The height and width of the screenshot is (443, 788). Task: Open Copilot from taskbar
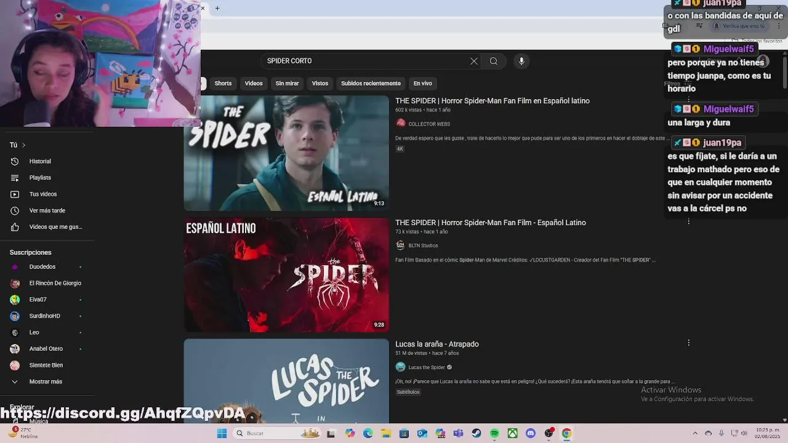350,433
